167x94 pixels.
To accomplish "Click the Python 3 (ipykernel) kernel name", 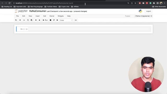I will (x=142, y=16).
